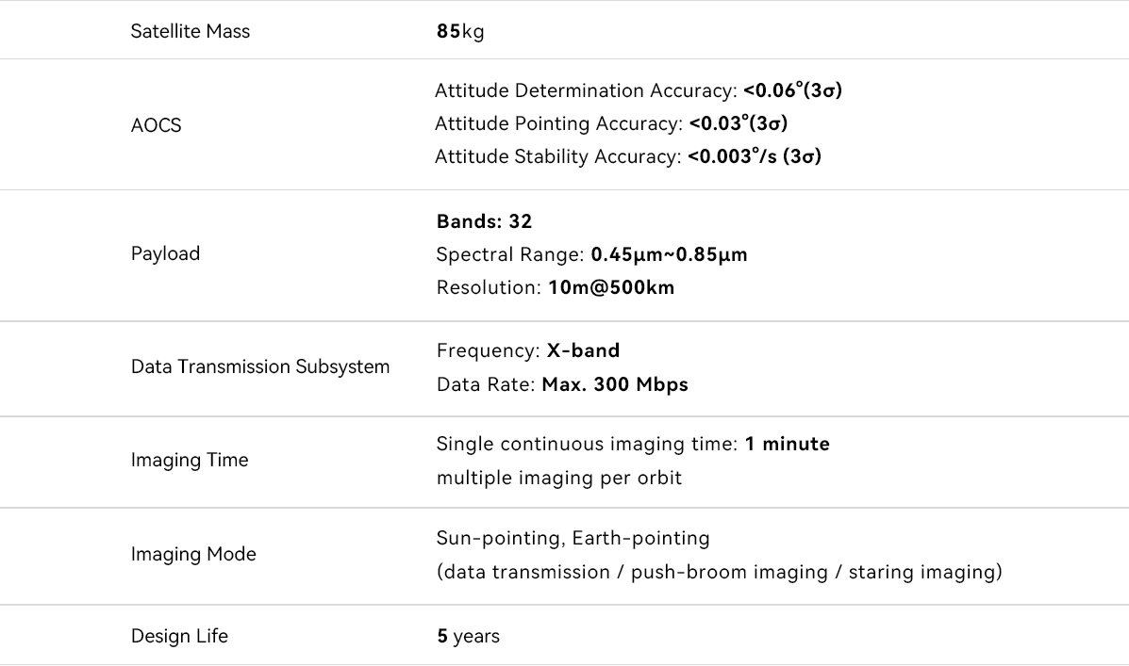Click the Spectral Range value

669,254
